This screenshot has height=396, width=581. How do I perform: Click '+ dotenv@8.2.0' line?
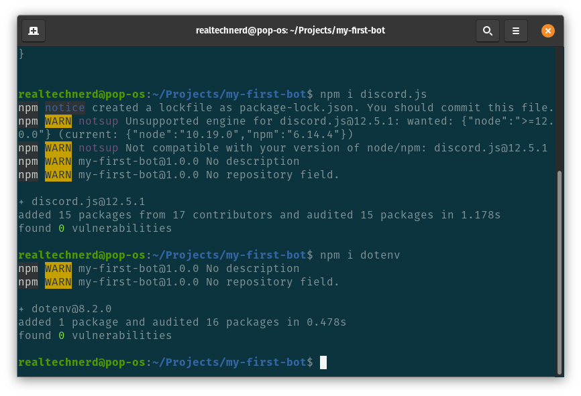click(65, 309)
